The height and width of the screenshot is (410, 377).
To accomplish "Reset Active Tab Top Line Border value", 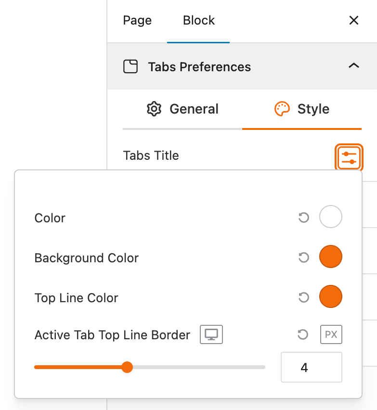I will [x=303, y=334].
